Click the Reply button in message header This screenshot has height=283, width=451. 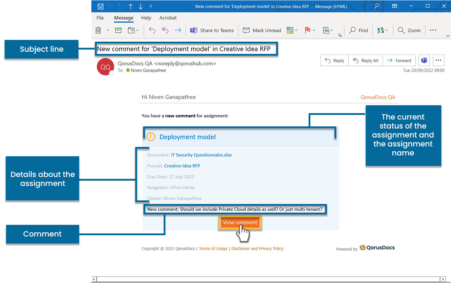click(x=334, y=61)
